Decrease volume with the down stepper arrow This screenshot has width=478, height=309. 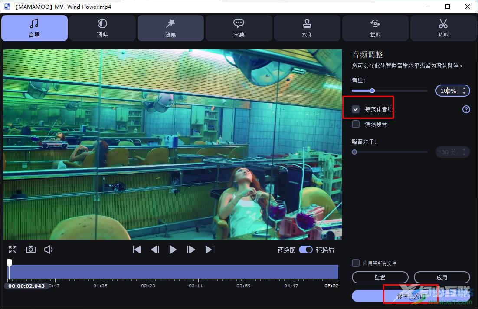(x=464, y=93)
